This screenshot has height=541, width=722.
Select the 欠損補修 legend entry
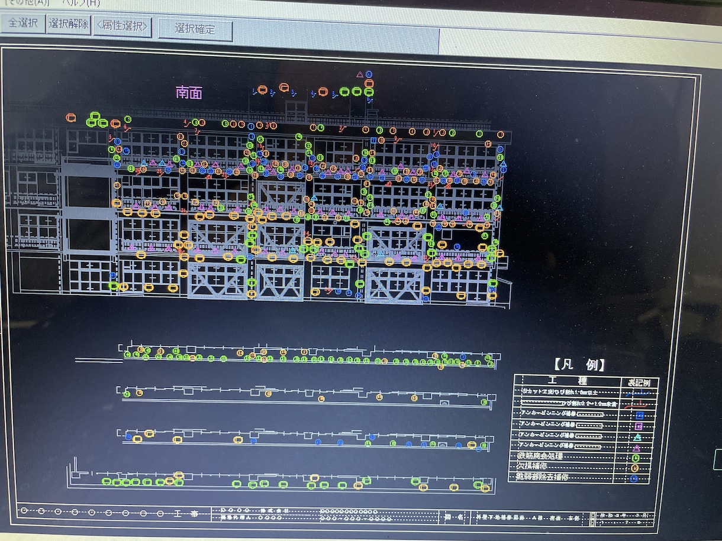click(x=532, y=467)
